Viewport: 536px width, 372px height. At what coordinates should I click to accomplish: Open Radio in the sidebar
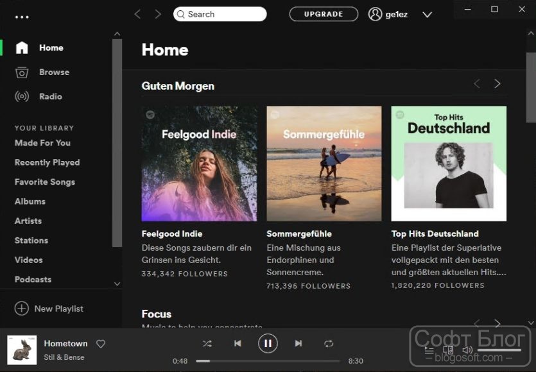tap(50, 96)
